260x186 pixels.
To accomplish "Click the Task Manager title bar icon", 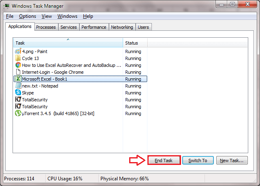I will [6, 6].
